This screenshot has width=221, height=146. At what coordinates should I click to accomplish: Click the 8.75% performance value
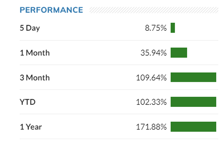pyautogui.click(x=156, y=28)
